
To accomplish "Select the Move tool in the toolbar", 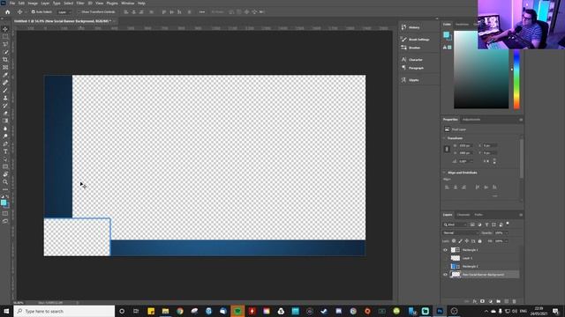I will [5, 29].
